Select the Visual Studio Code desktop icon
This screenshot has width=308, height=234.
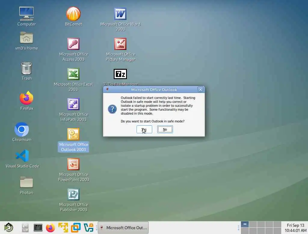(22, 156)
